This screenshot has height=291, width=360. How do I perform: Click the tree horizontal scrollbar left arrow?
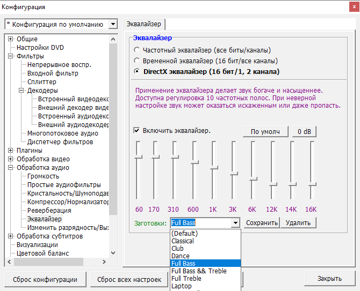(x=9, y=262)
